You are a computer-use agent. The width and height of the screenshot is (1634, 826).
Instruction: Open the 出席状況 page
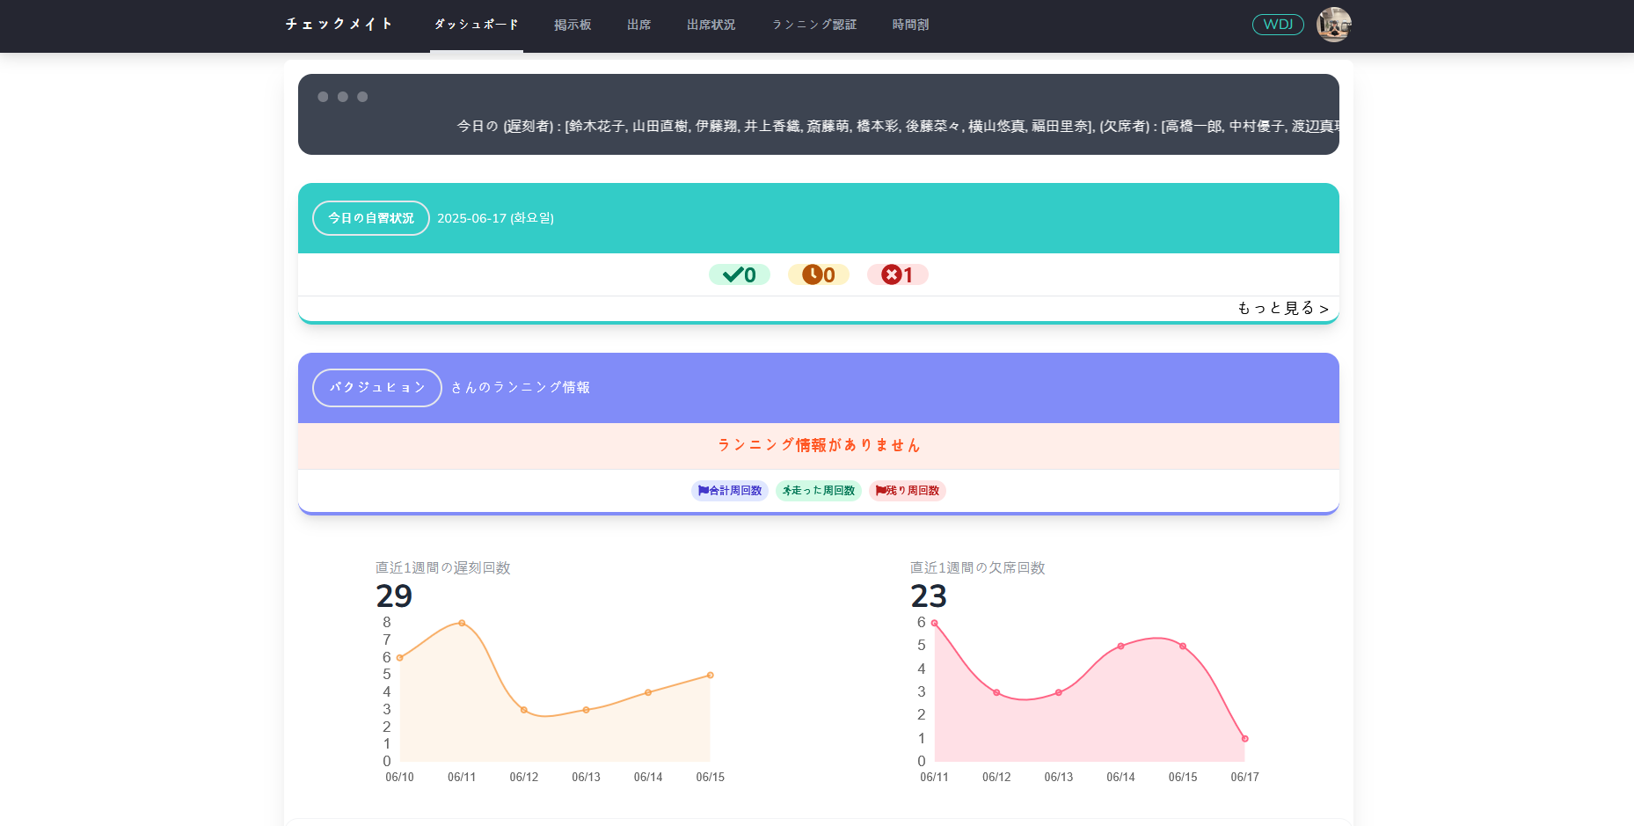pyautogui.click(x=711, y=25)
